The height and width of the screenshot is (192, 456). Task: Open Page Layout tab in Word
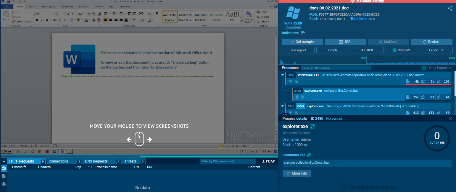(x=48, y=6)
